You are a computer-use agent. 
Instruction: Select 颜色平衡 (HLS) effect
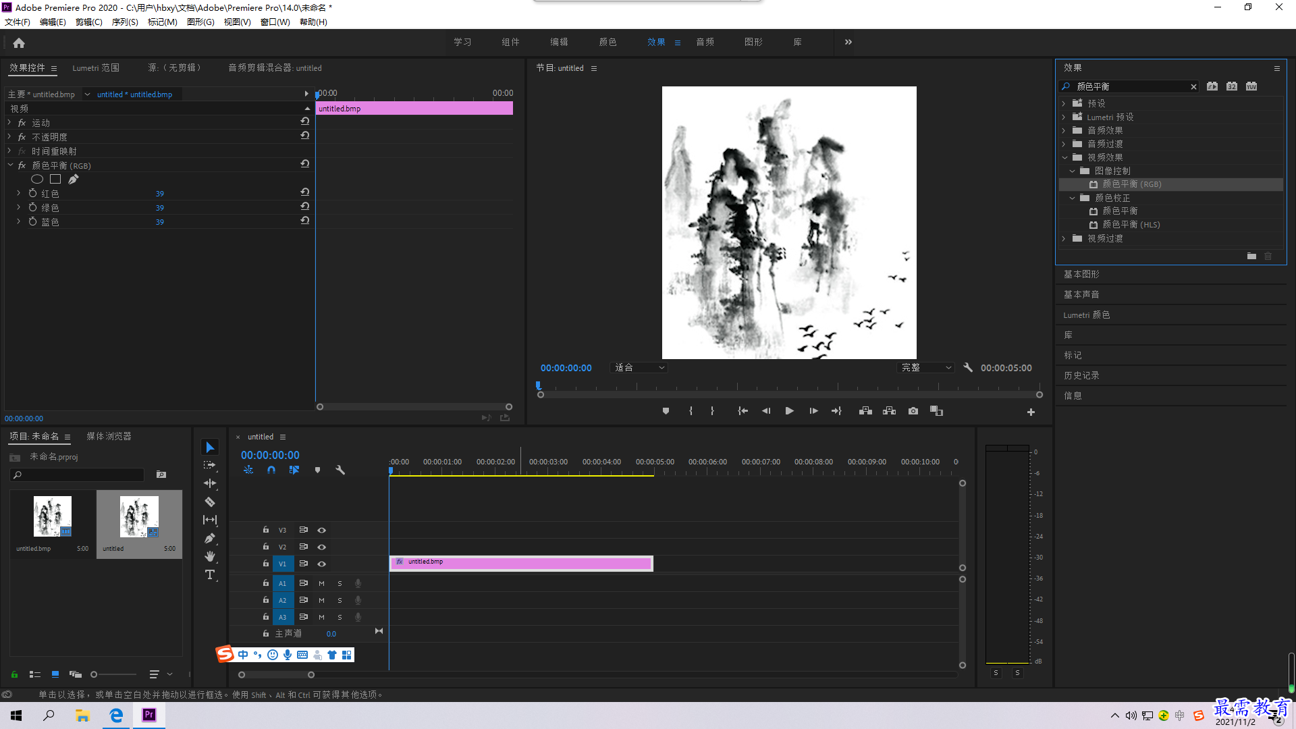(1131, 225)
